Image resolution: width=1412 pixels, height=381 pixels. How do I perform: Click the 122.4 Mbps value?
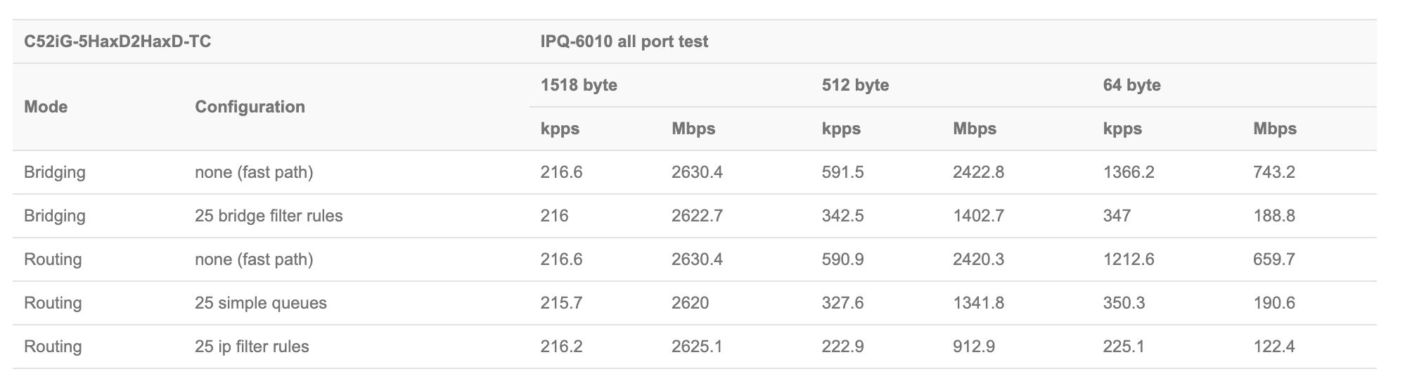(x=1273, y=347)
